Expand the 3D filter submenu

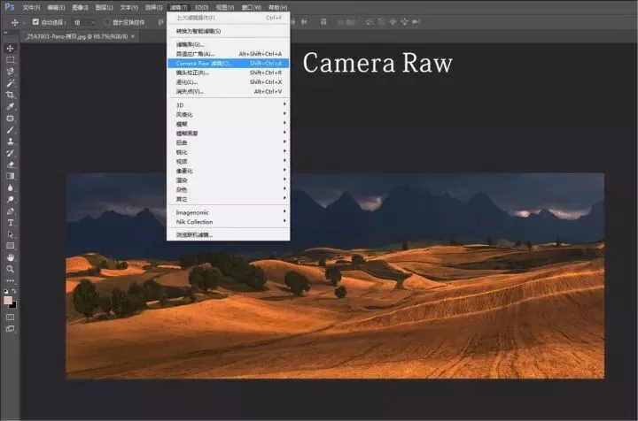point(229,104)
